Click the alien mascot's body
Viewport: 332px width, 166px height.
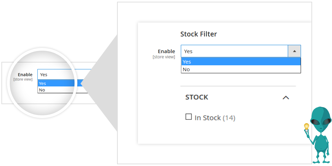[321, 146]
